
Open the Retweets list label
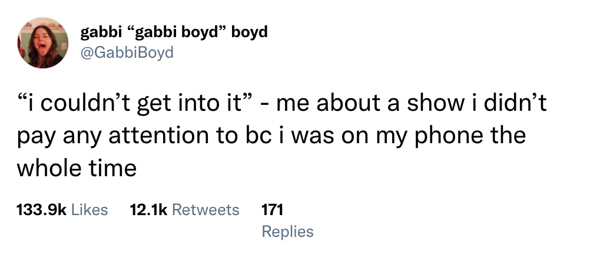[x=206, y=210]
